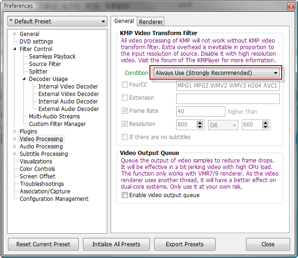This screenshot has width=298, height=258.
Task: Collapse the Filter Control tree node
Action: pyautogui.click(x=15, y=49)
